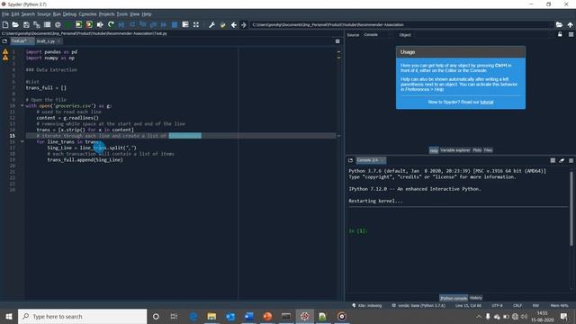Create a new file from the toolbar
The image size is (576, 324).
click(x=5, y=24)
